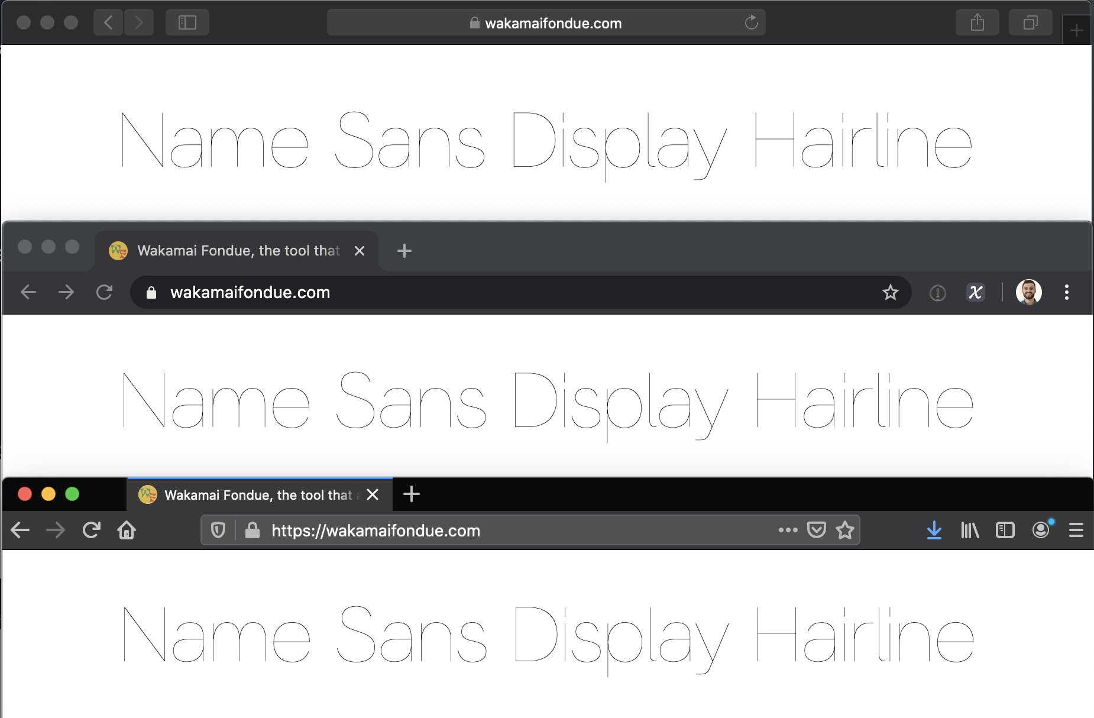Bookmark the page with Firefox star
The height and width of the screenshot is (718, 1094).
(x=845, y=531)
